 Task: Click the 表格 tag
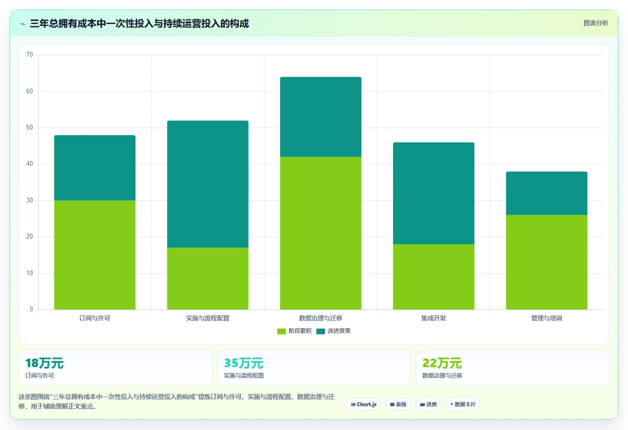(398, 404)
